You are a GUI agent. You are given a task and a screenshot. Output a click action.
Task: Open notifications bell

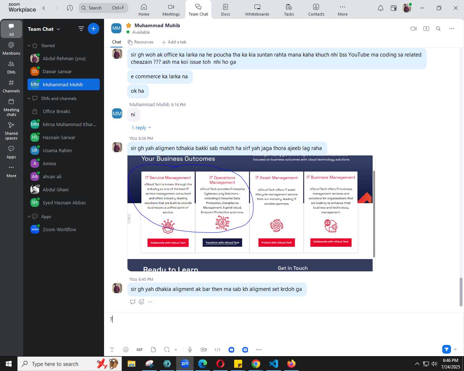pos(381,8)
